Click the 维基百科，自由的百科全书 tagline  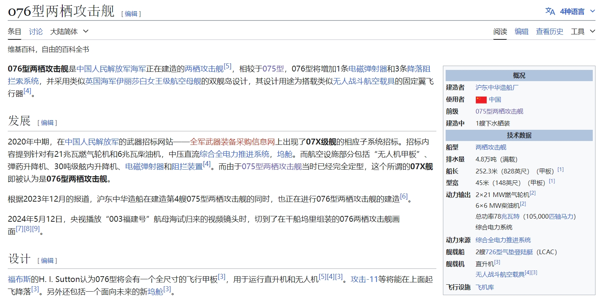click(48, 49)
